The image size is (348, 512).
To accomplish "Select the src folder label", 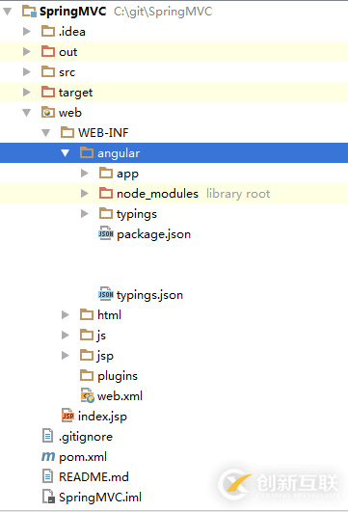I will pos(67,72).
